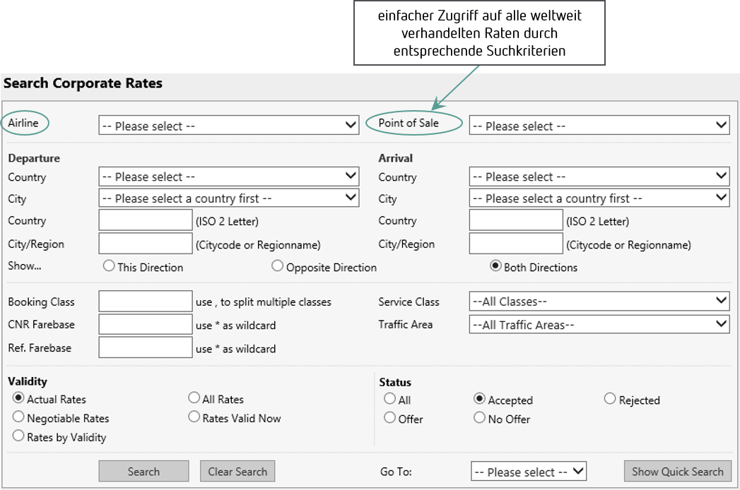Open the Service Class dropdown
This screenshot has height=490, width=740.
tap(599, 301)
